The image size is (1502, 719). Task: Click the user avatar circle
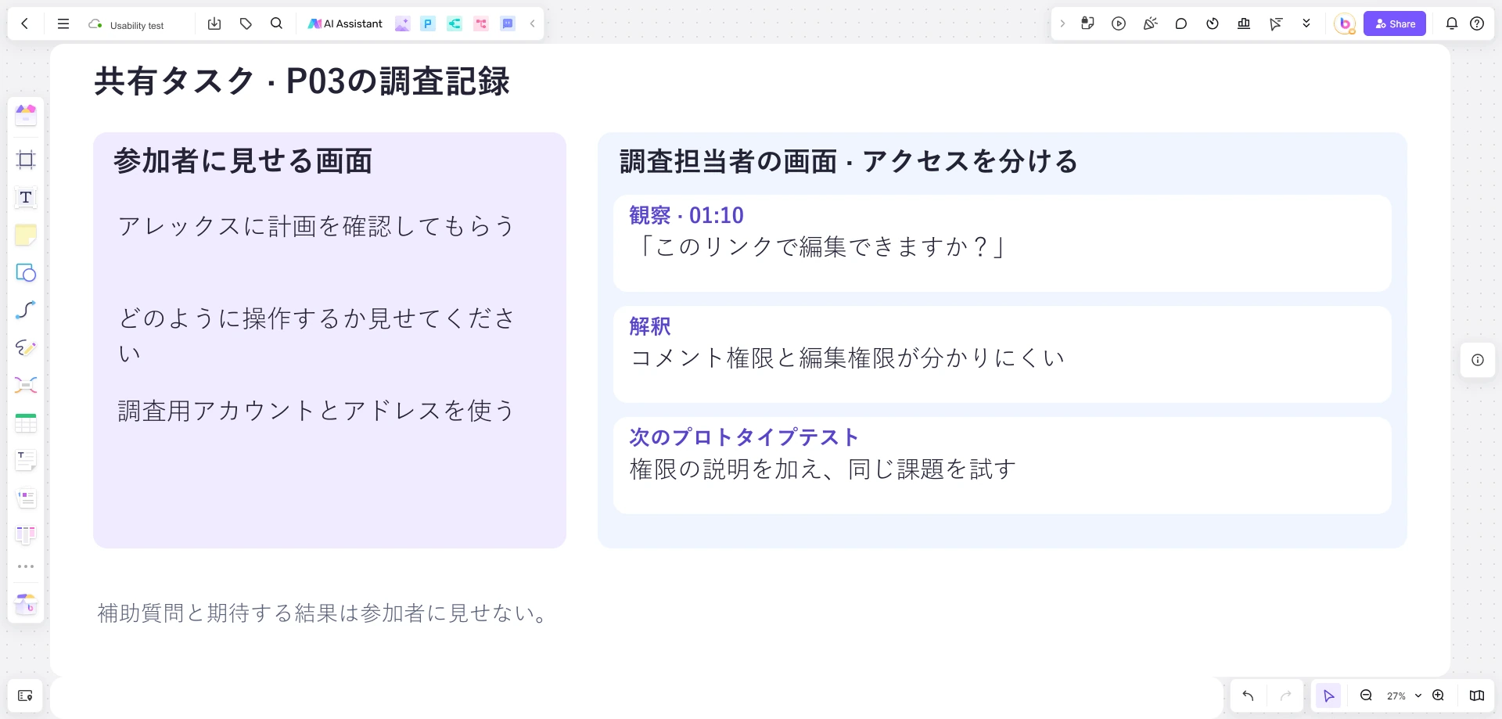click(1345, 23)
